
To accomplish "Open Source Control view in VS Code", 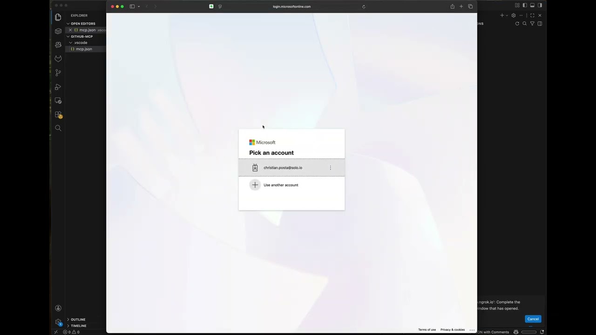I will coord(58,73).
